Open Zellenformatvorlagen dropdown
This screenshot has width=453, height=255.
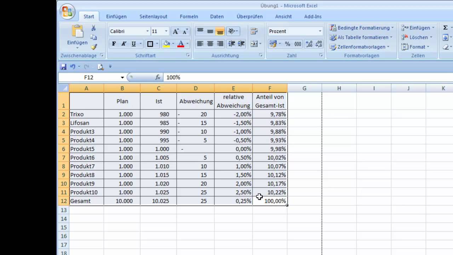pyautogui.click(x=360, y=47)
